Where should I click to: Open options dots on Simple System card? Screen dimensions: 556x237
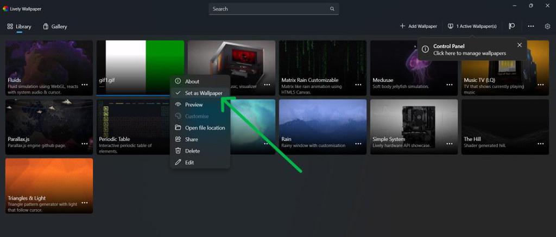click(450, 144)
